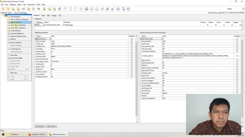The image size is (245, 137).
Task: Choose New In-Memory Database menu entry
Action: pyautogui.click(x=20, y=19)
